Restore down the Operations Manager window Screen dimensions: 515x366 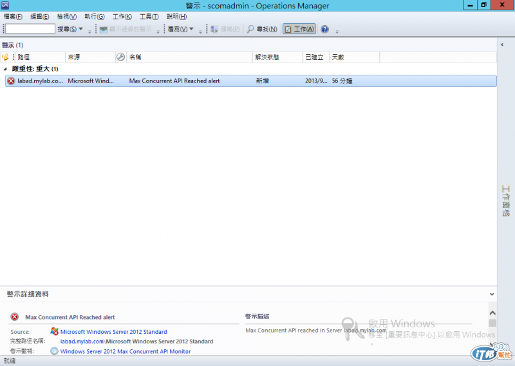pos(484,5)
